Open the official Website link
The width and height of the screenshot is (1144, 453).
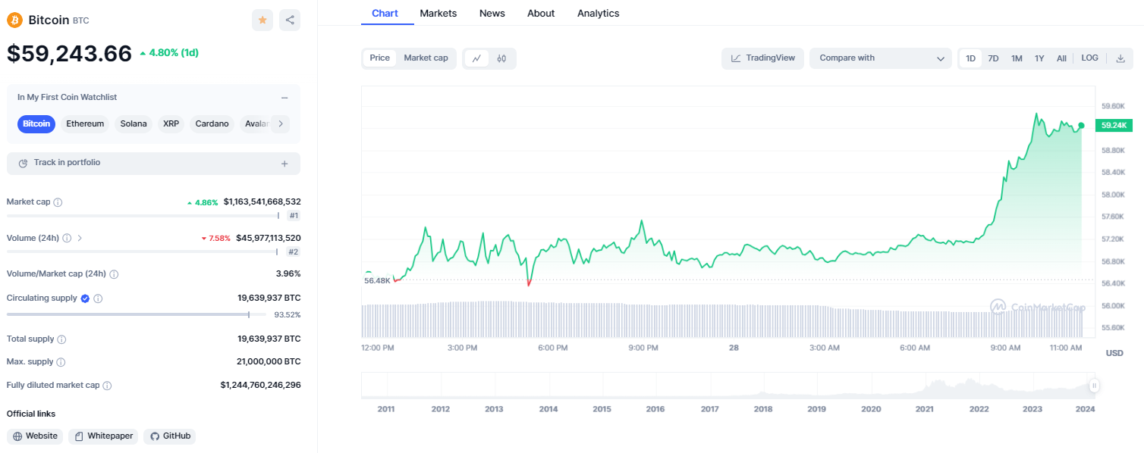35,436
